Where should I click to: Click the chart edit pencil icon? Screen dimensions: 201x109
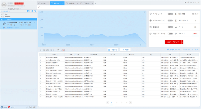point(144,12)
